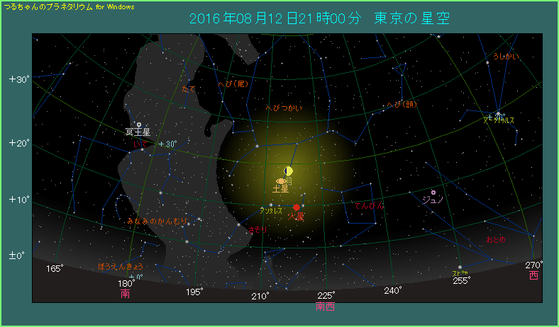
Task: Click the pink Juno (ジュノ) circle marker
Action: [433, 192]
